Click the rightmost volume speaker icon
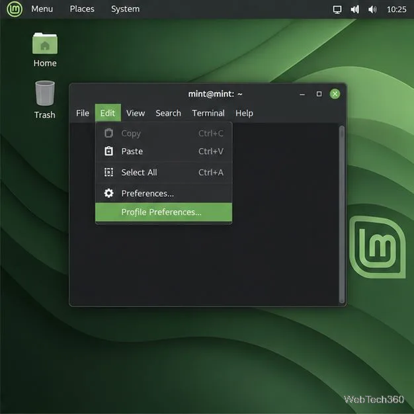The width and height of the screenshot is (414, 414). coord(372,9)
